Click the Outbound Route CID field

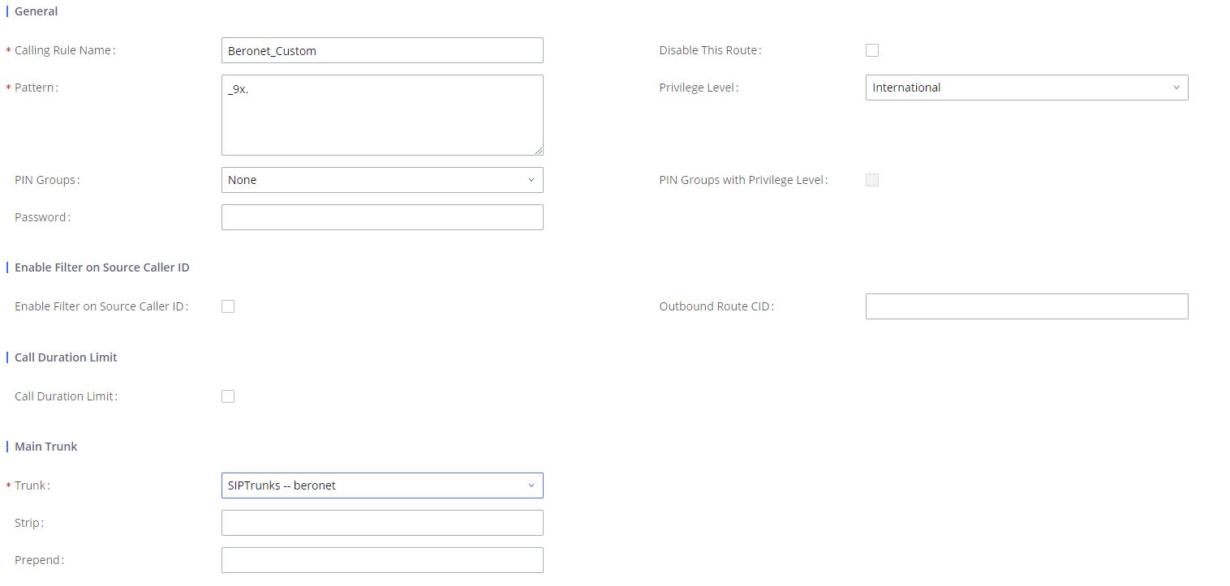click(1026, 306)
